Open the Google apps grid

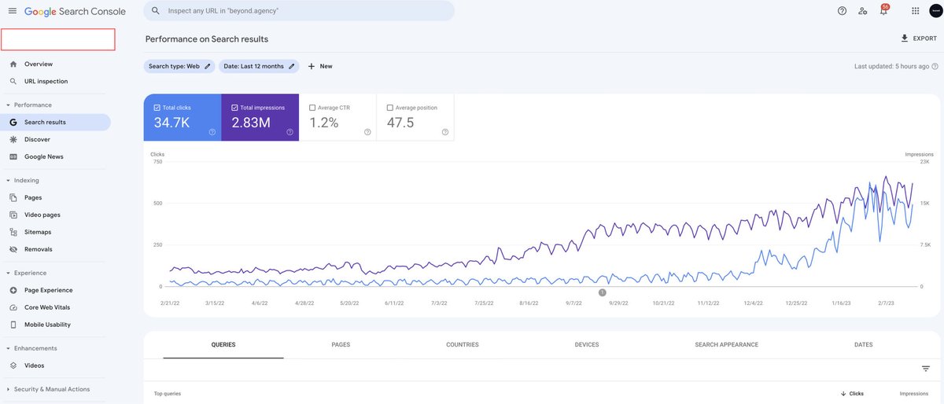coord(915,11)
